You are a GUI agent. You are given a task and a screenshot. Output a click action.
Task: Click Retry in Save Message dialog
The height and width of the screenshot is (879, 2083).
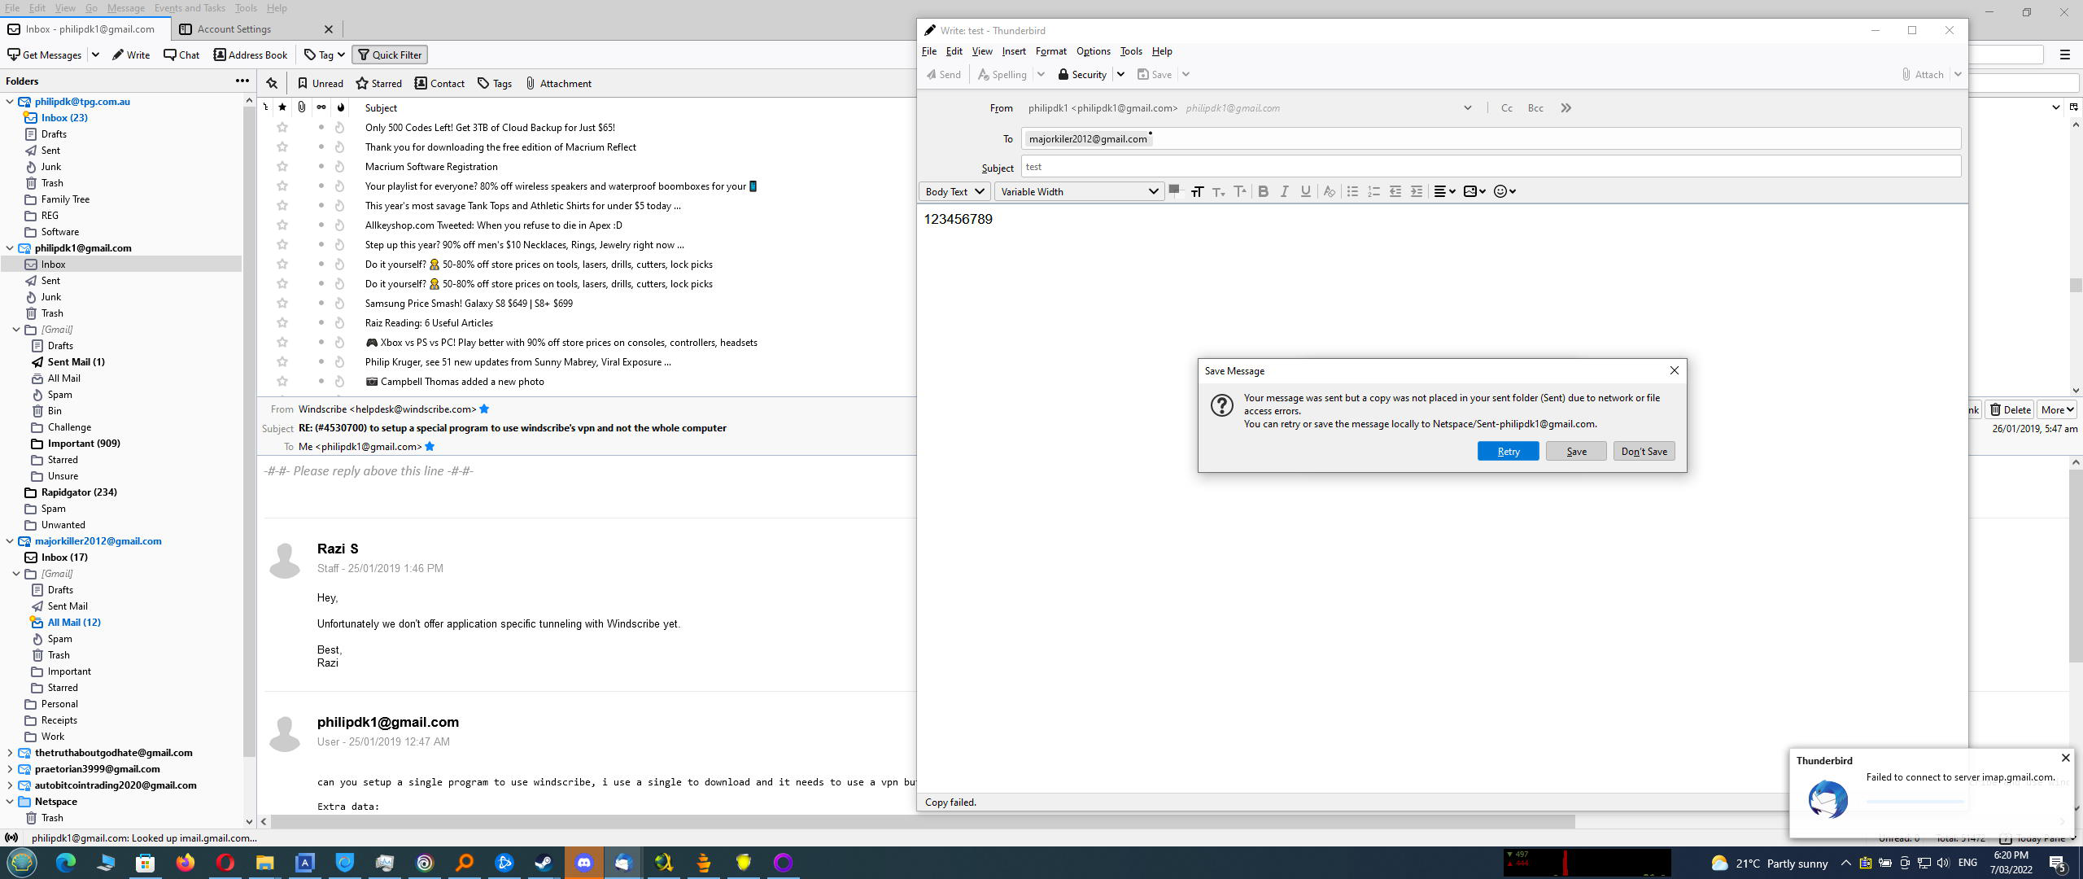click(1507, 452)
